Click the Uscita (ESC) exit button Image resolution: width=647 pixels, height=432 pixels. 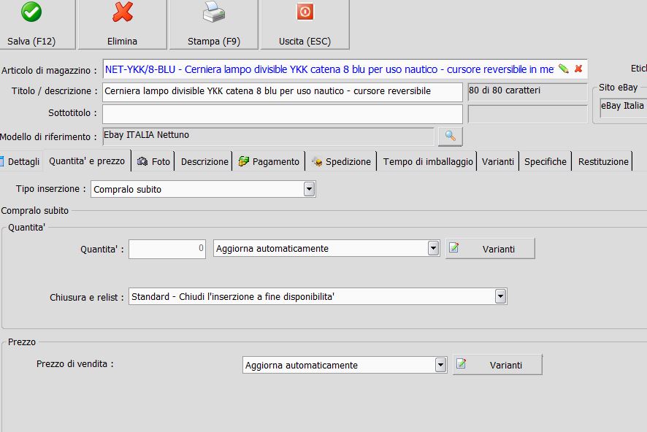coord(305,24)
